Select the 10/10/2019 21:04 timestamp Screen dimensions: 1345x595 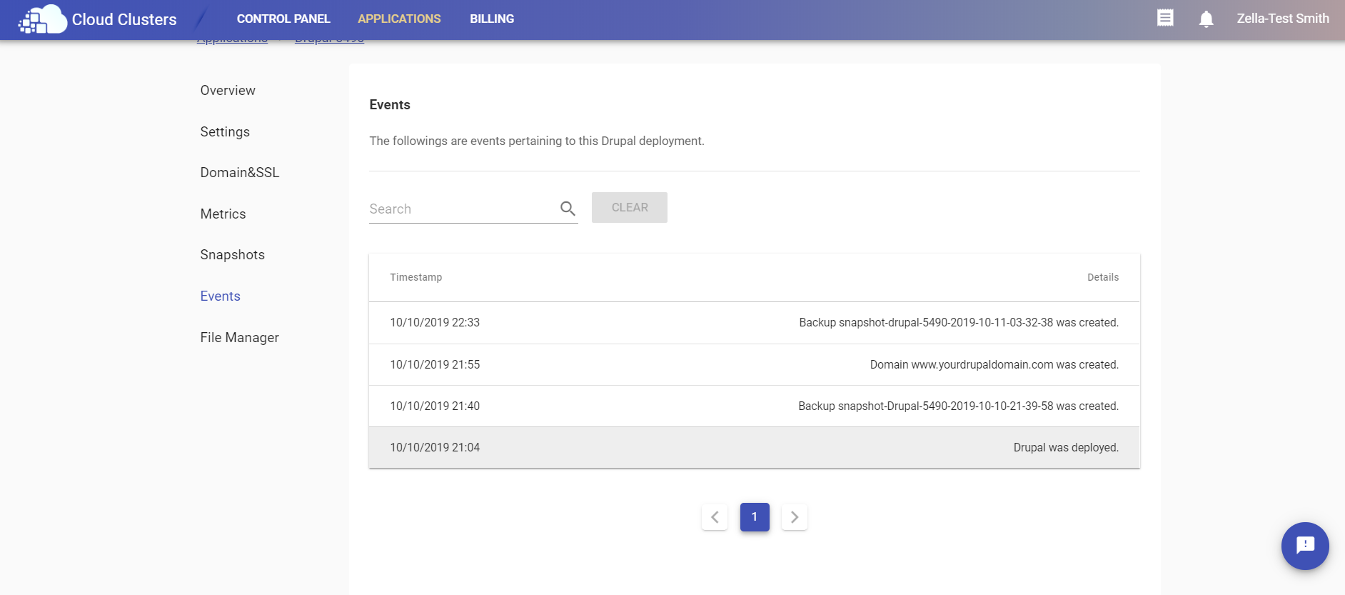coord(435,448)
